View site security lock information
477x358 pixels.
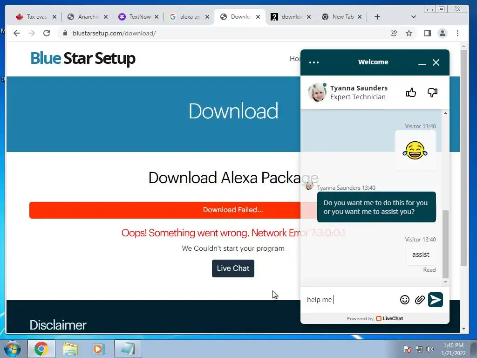[65, 33]
